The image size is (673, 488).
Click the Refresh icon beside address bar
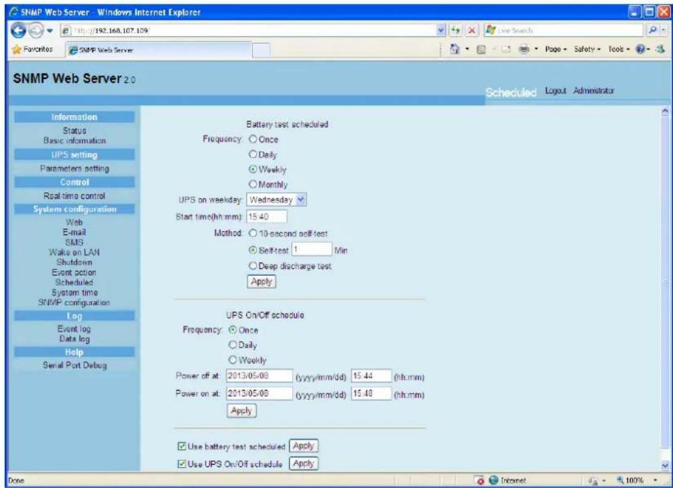click(x=456, y=31)
